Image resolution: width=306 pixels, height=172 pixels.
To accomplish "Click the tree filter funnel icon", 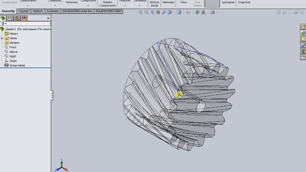I will (x=3, y=23).
